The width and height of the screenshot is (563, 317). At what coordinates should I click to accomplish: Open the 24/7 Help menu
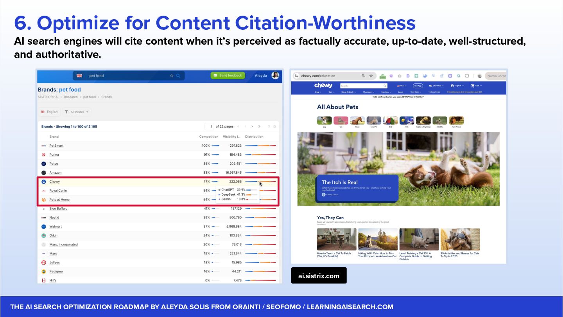pos(437,86)
